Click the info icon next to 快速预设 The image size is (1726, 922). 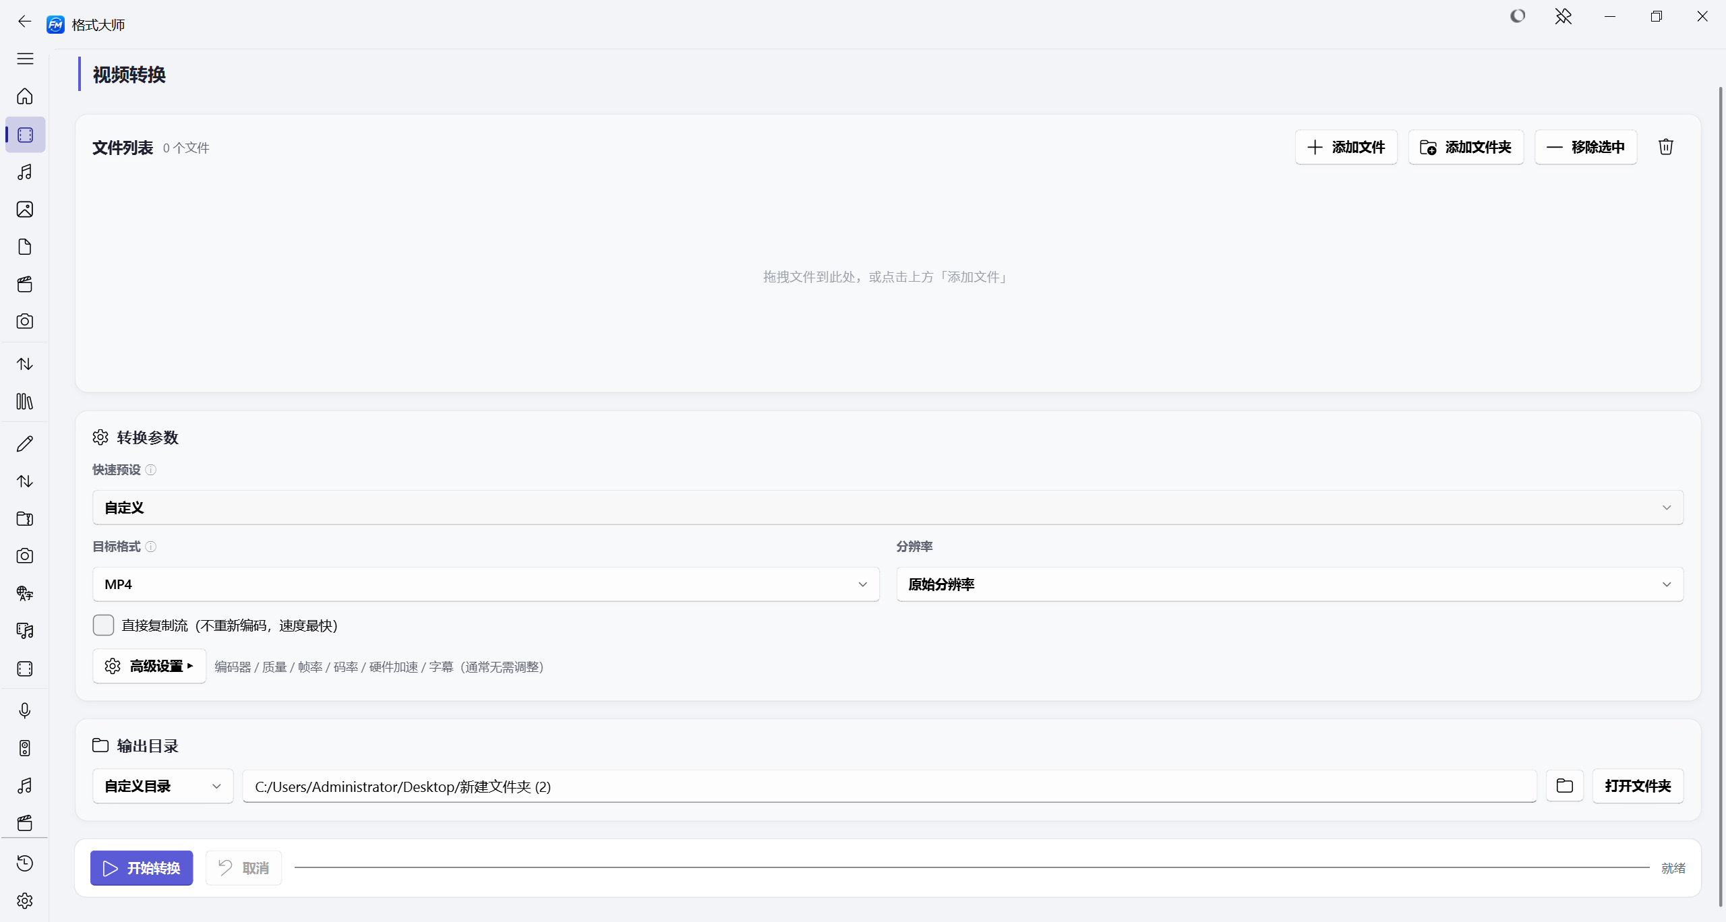[x=151, y=470]
